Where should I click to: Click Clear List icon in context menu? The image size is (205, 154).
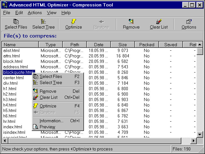(x=36, y=97)
